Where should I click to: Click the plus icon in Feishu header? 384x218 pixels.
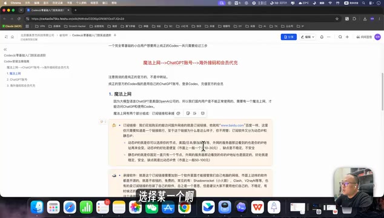(x=347, y=37)
